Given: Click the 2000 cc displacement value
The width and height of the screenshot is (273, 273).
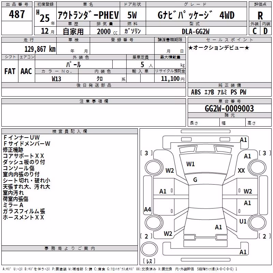Looking at the screenshot, I should (x=107, y=32).
